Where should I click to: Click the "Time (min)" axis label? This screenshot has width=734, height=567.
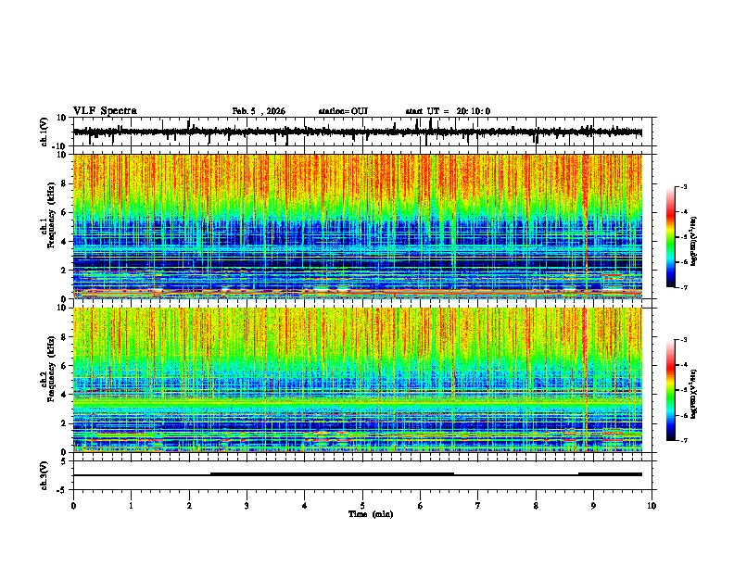click(x=371, y=514)
